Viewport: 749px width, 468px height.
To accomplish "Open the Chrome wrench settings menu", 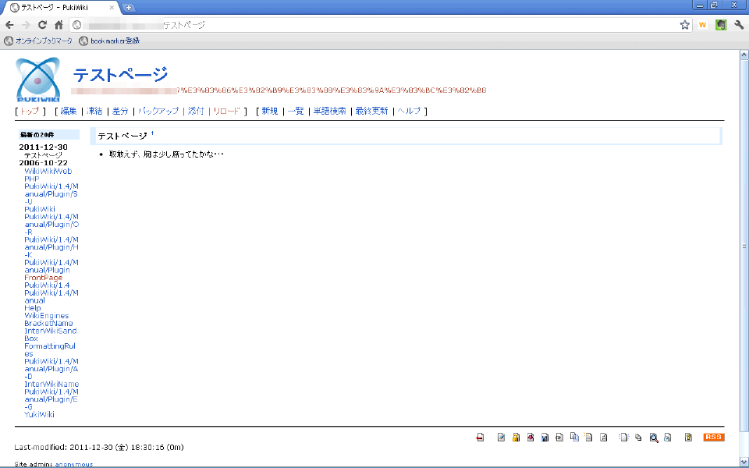I will 739,25.
